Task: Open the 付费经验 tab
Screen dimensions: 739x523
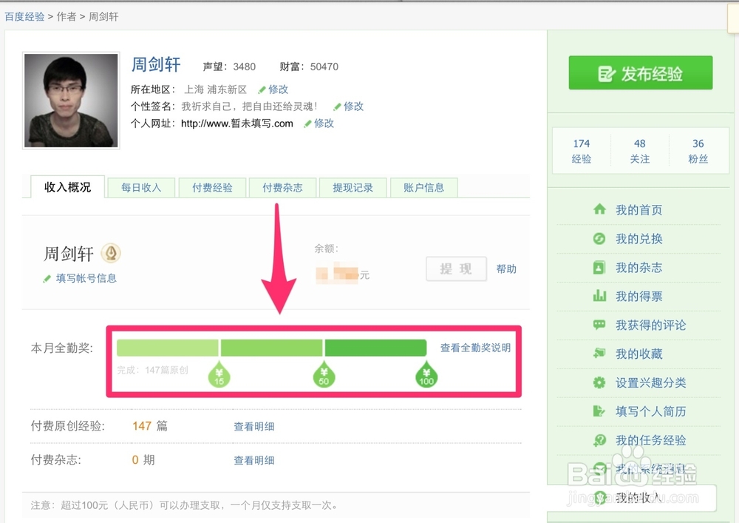Action: pos(212,188)
